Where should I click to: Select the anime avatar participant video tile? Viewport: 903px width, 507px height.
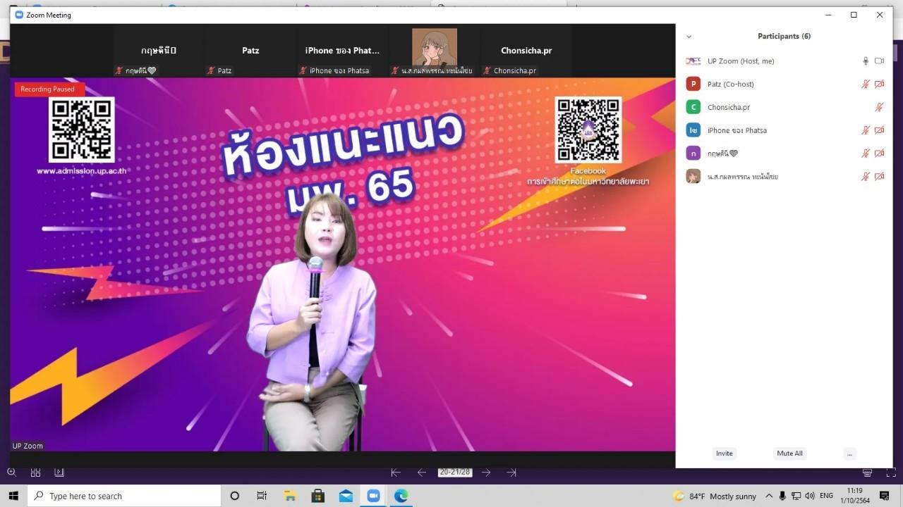435,51
